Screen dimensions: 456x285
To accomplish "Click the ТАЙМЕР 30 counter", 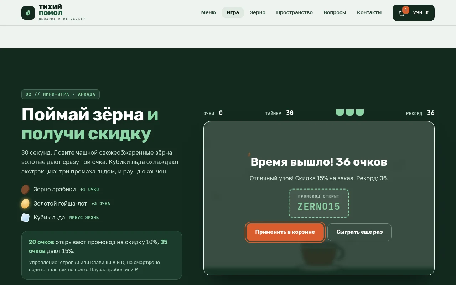I will 279,113.
